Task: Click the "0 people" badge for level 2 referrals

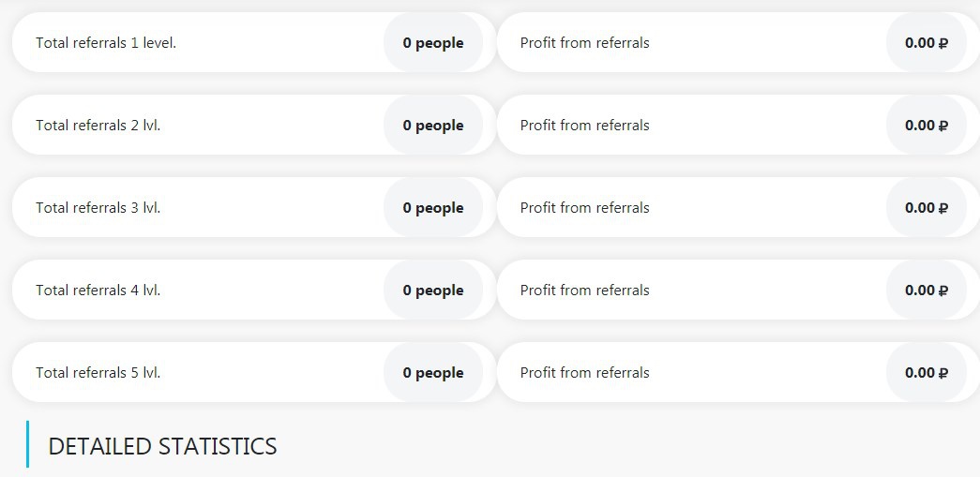Action: coord(433,126)
